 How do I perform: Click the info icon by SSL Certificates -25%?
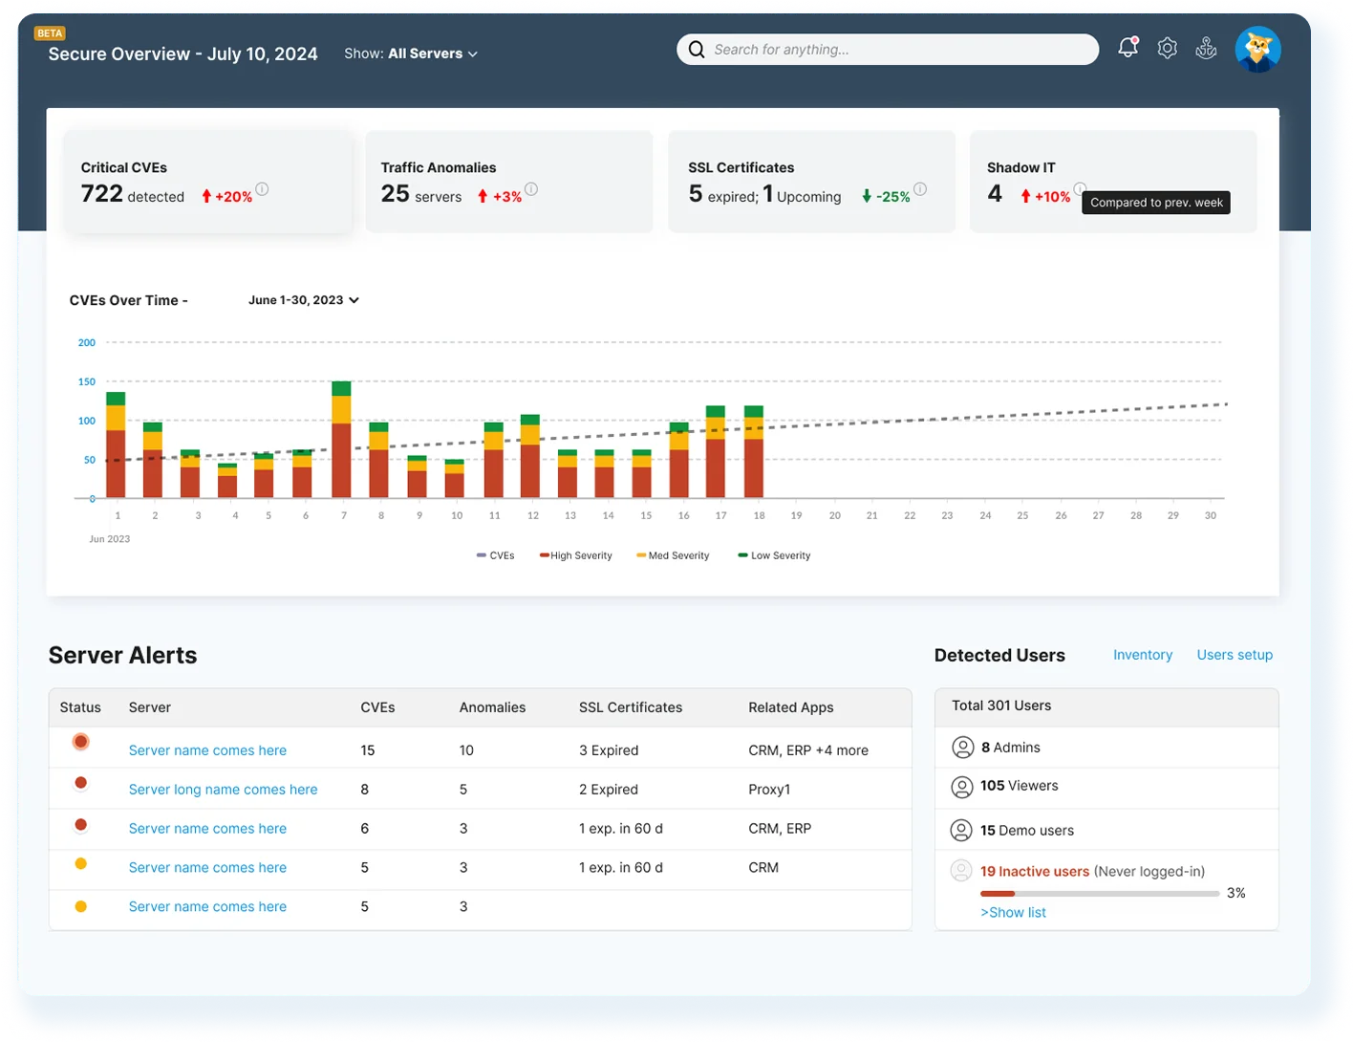click(x=920, y=189)
